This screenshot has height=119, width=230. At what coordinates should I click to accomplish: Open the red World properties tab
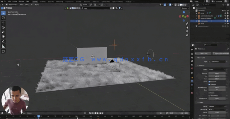(x=192, y=68)
